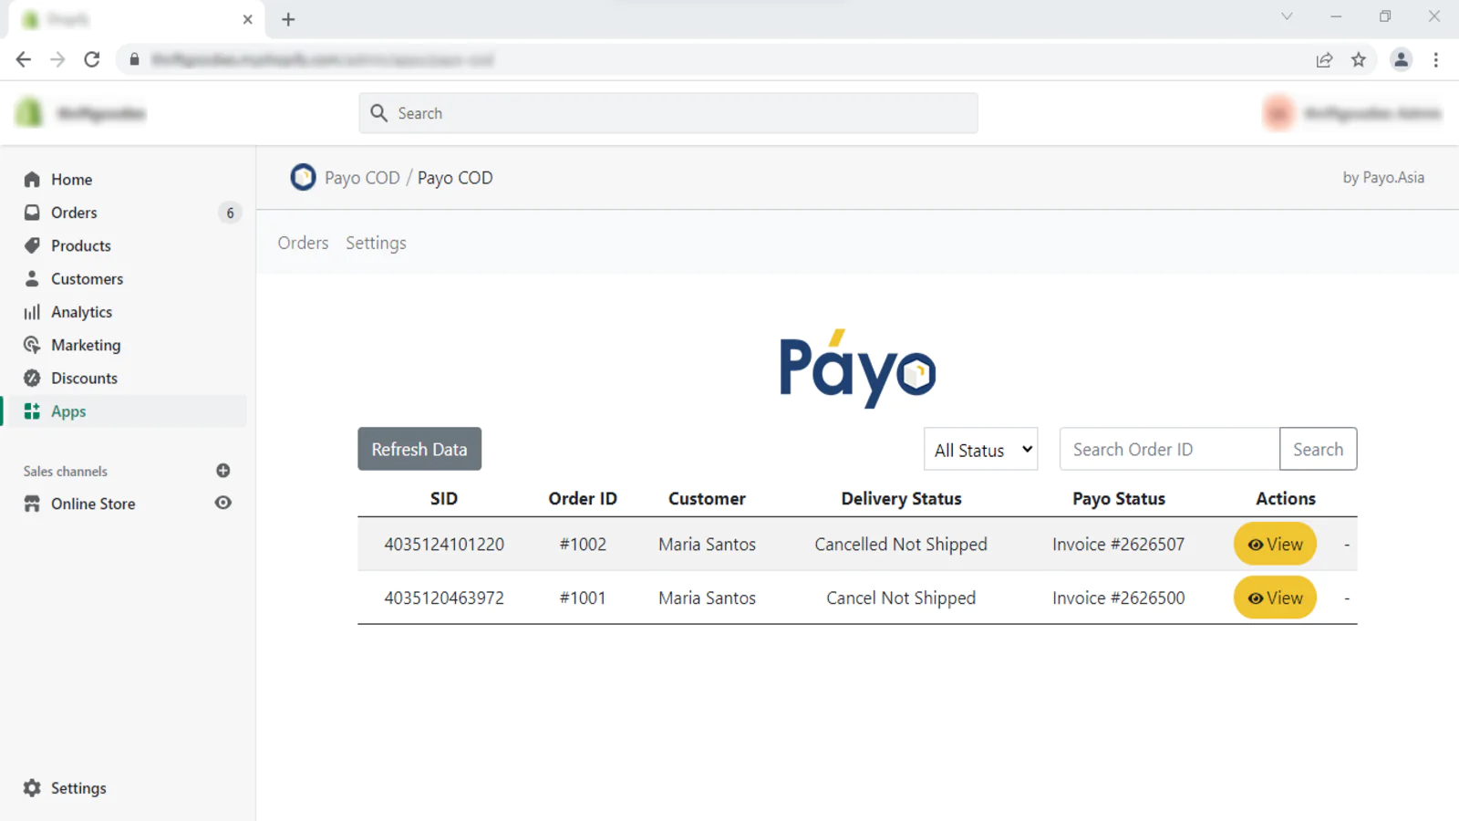View online store via eye icon
This screenshot has width=1459, height=821.
222,503
